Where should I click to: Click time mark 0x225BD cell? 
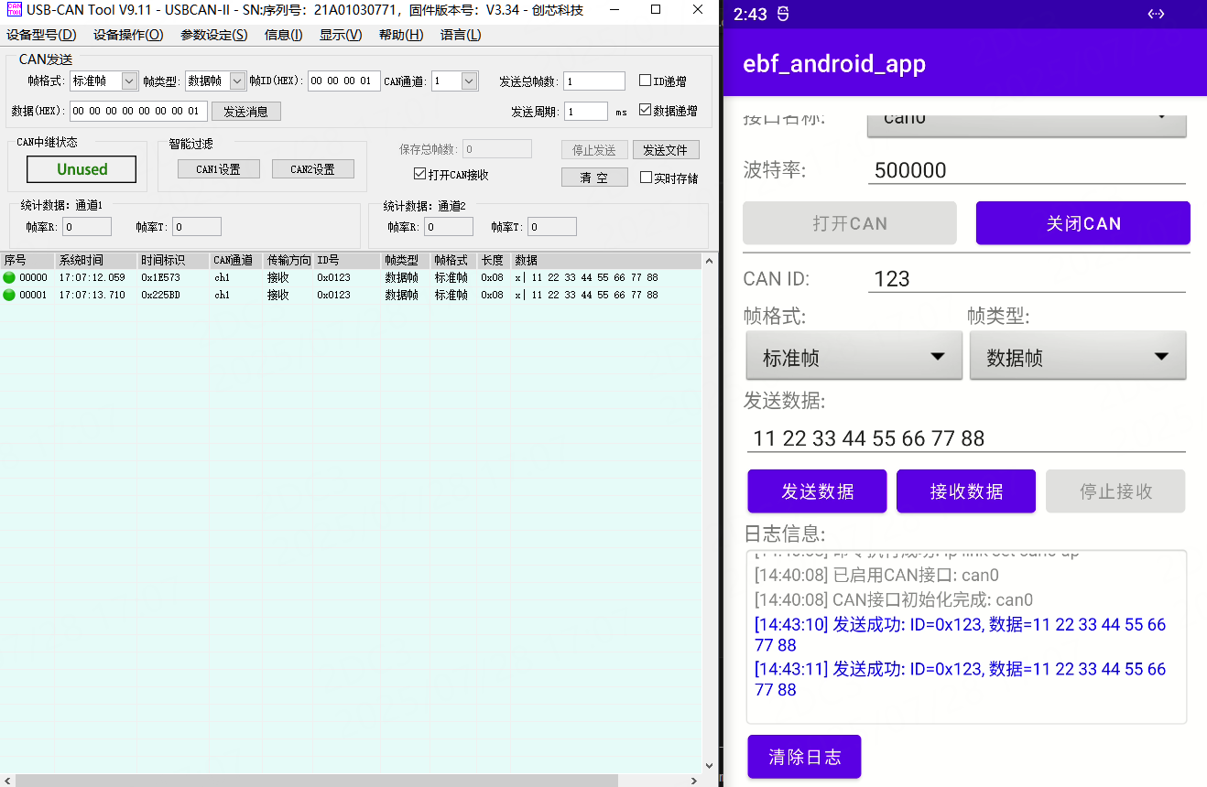pos(160,295)
